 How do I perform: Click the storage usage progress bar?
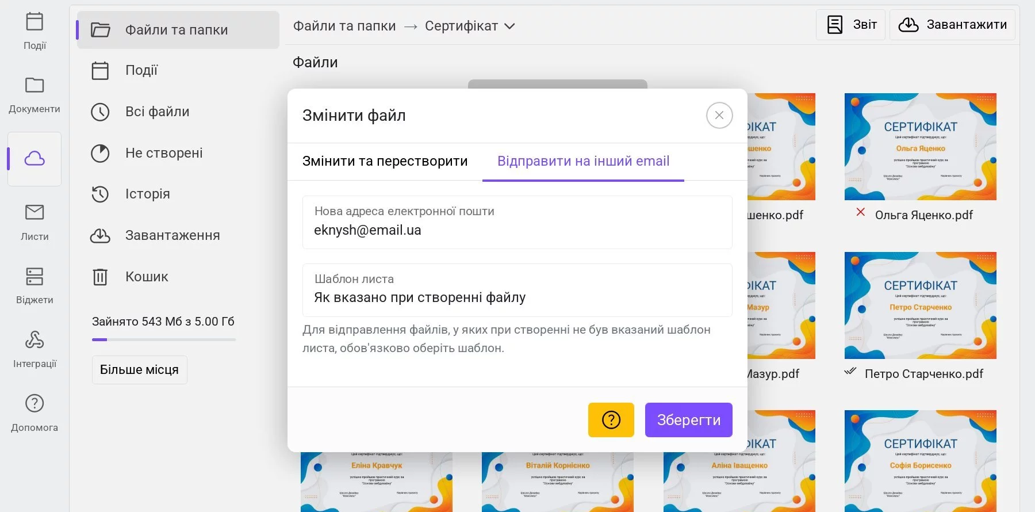164,340
